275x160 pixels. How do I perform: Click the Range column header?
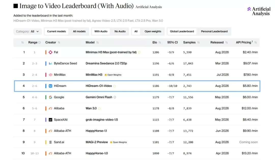[33, 42]
